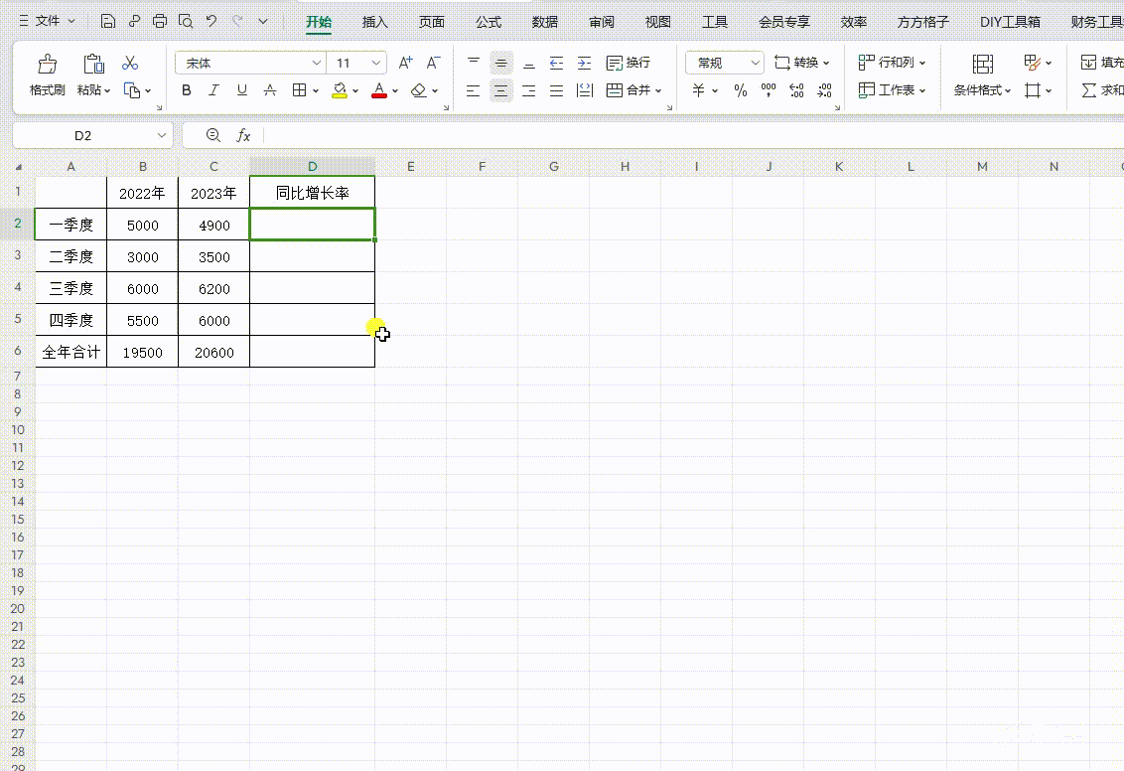This screenshot has height=771, width=1124.
Task: Open the Rows and Columns (行和列) menu
Action: [x=892, y=64]
